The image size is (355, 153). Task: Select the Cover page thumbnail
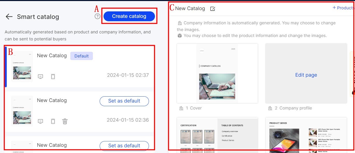217,73
